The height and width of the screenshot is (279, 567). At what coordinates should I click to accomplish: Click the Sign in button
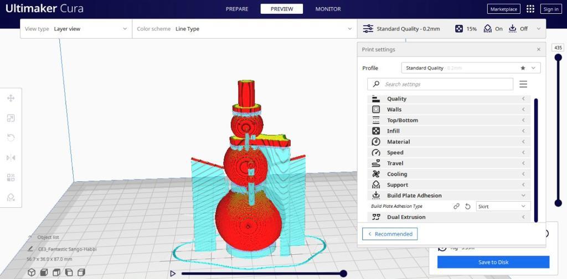coord(551,9)
